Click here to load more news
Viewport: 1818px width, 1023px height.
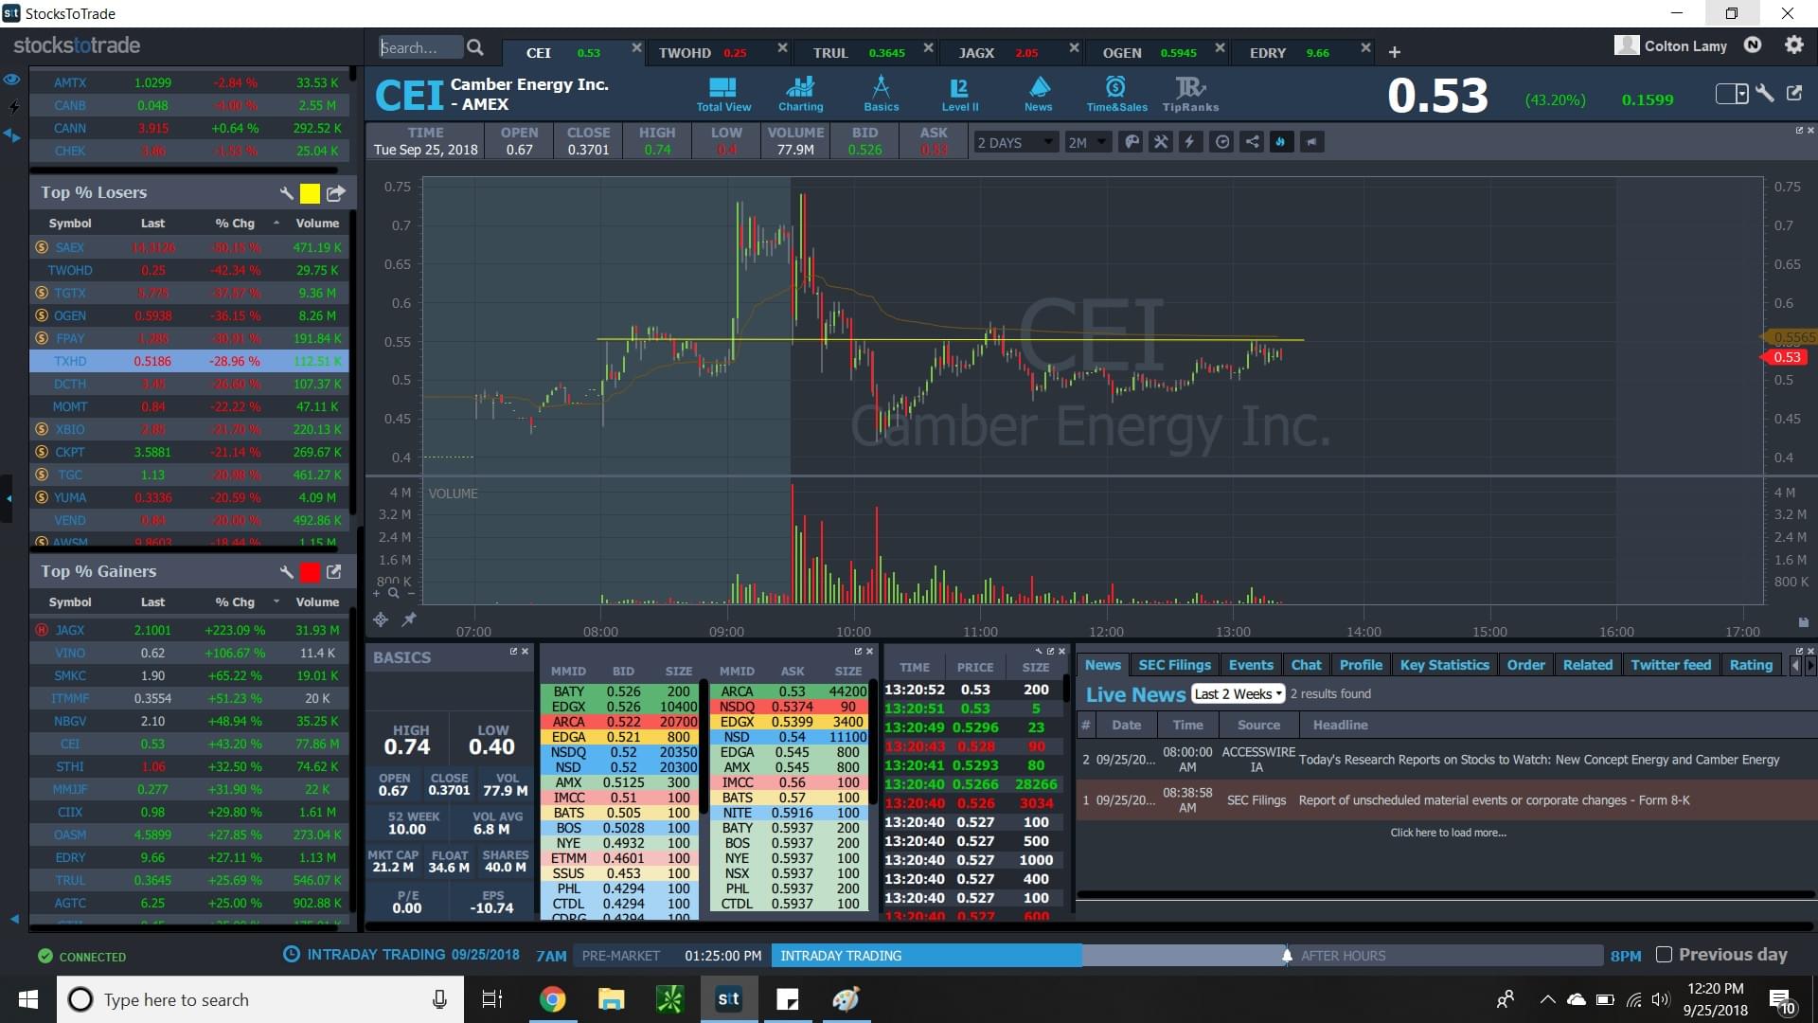pyautogui.click(x=1448, y=833)
